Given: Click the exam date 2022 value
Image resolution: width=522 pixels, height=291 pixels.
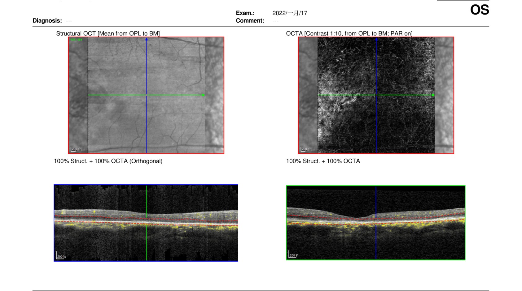Looking at the screenshot, I should click(x=290, y=13).
